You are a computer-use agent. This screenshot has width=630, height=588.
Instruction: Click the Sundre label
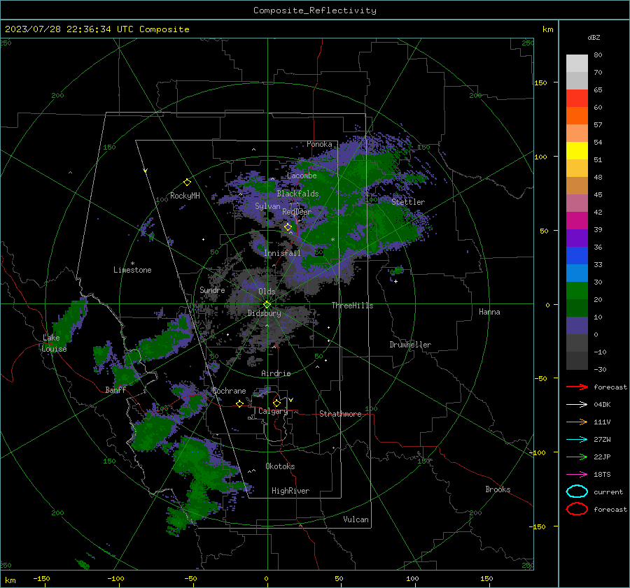(x=212, y=289)
